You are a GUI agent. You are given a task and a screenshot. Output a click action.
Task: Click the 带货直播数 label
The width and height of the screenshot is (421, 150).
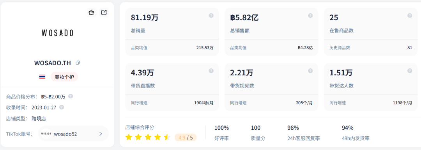click(143, 86)
